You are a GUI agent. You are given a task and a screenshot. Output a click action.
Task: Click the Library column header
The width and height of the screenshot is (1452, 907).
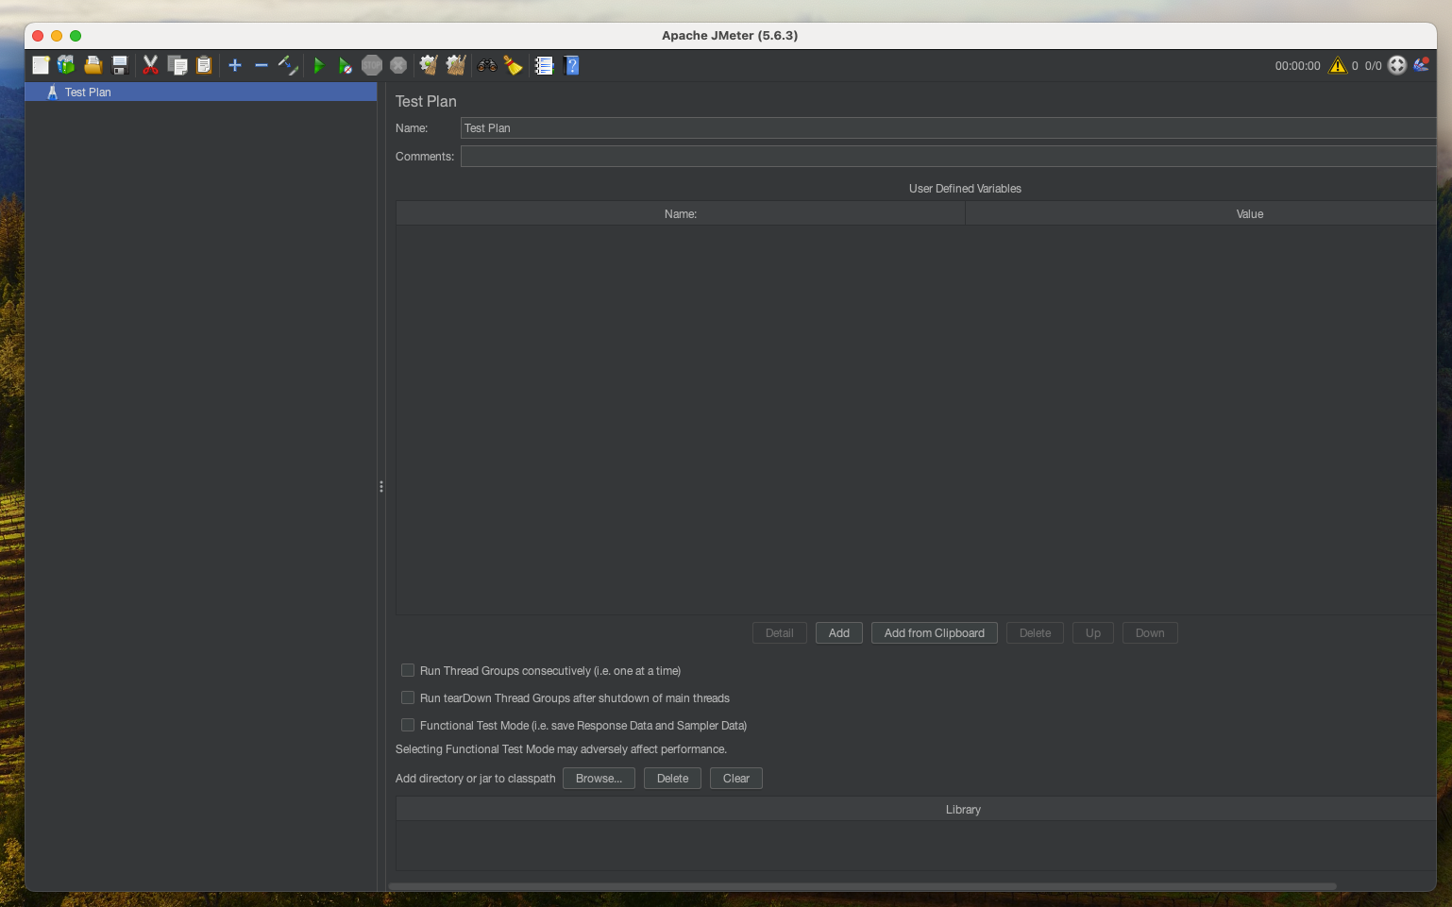(x=916, y=810)
